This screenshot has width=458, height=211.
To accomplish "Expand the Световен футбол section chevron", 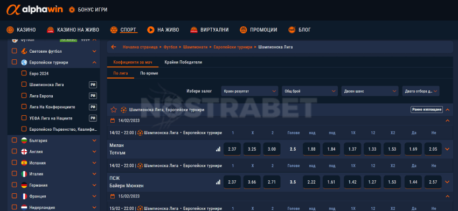I will point(94,51).
